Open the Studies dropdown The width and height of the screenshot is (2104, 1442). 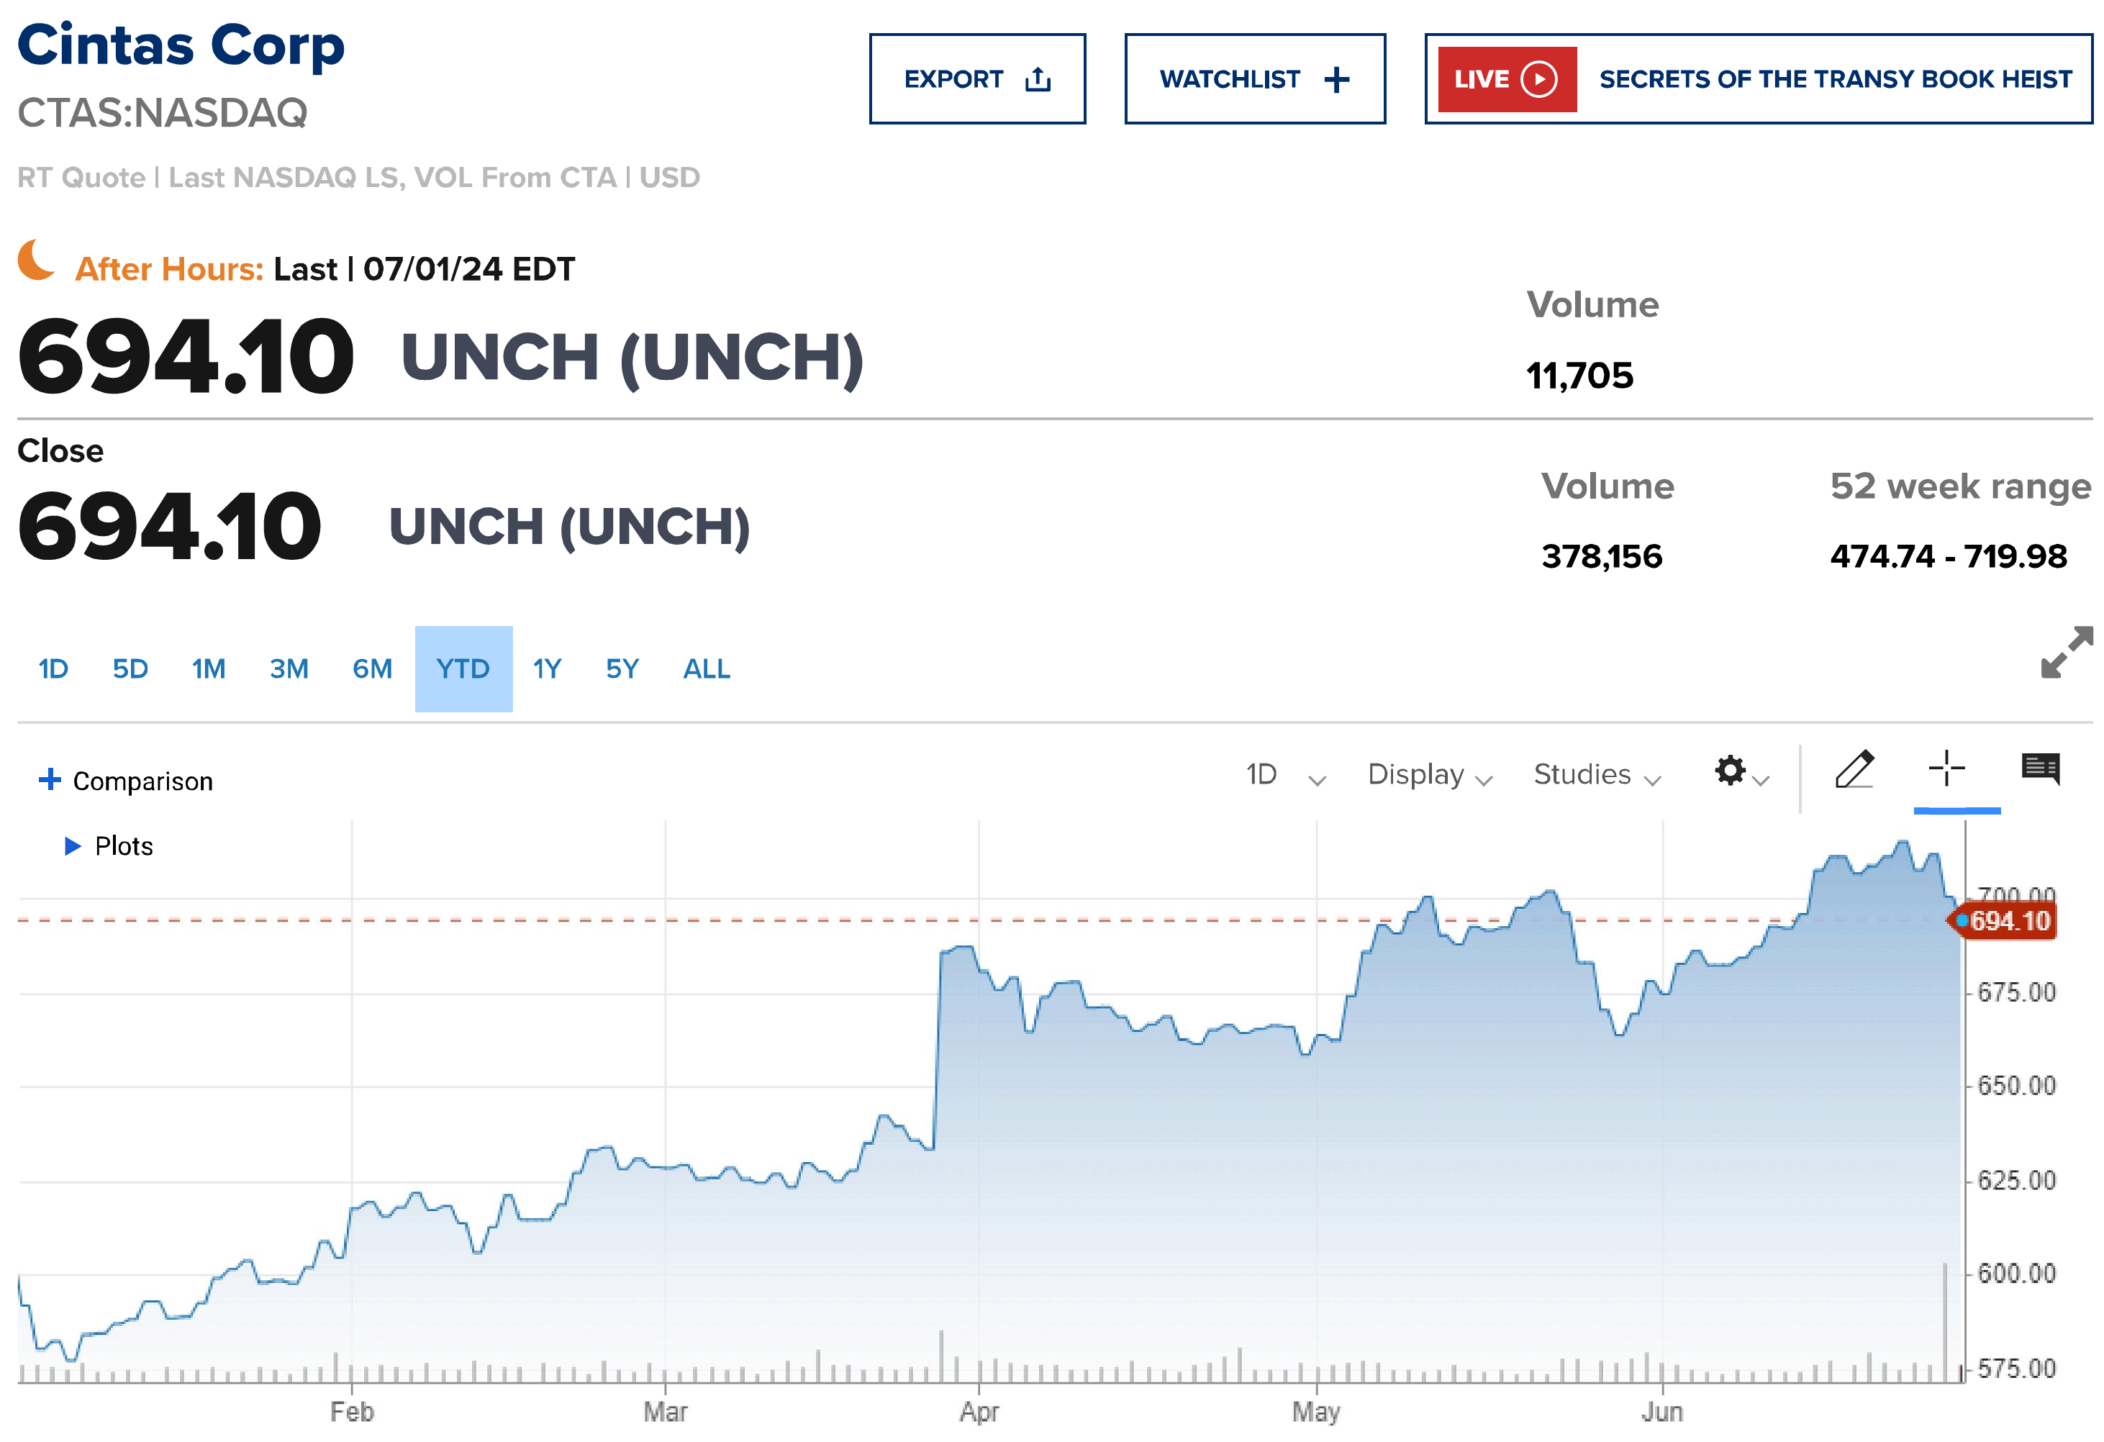click(x=1596, y=776)
